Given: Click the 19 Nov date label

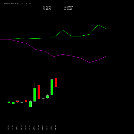Looking at the screenshot, I should (8, 127).
